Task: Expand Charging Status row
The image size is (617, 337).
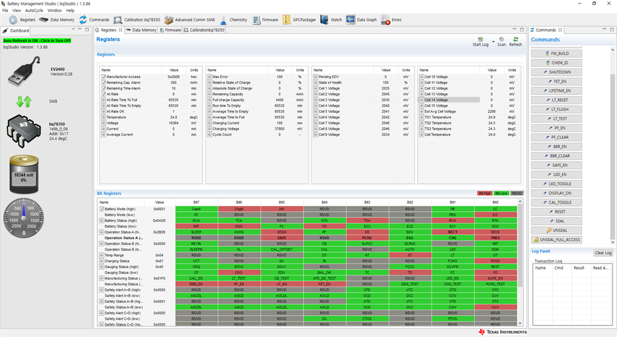Action: click(x=102, y=261)
